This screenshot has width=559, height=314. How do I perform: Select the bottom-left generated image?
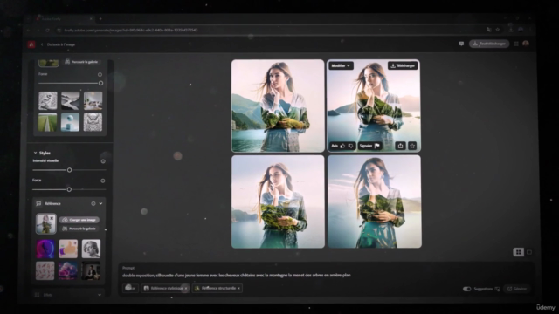[x=278, y=201]
